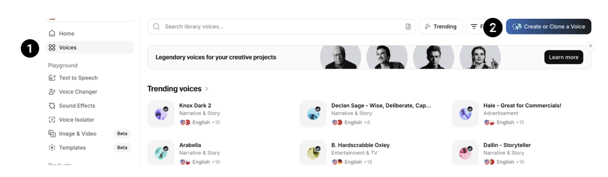Open the Voice Changer tool
The image size is (608, 177).
tap(78, 92)
